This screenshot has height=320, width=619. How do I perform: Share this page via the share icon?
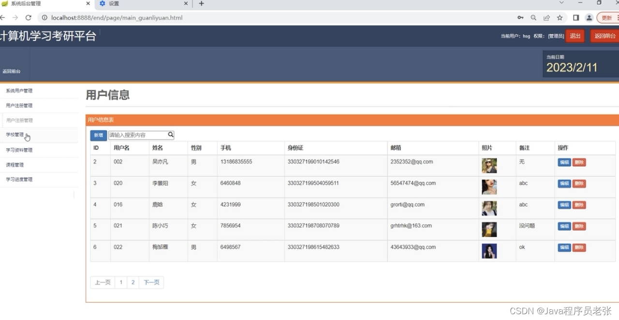pos(546,17)
